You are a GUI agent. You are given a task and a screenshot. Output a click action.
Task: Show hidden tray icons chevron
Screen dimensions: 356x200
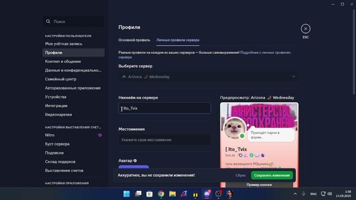point(295,194)
